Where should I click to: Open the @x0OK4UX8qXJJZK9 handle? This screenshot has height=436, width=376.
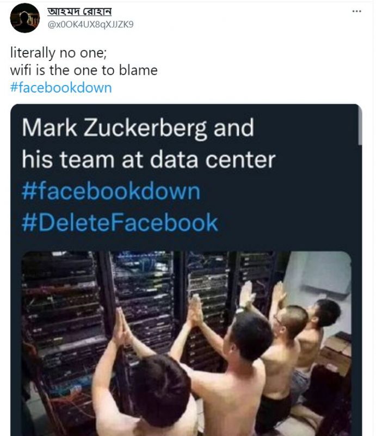coord(91,24)
